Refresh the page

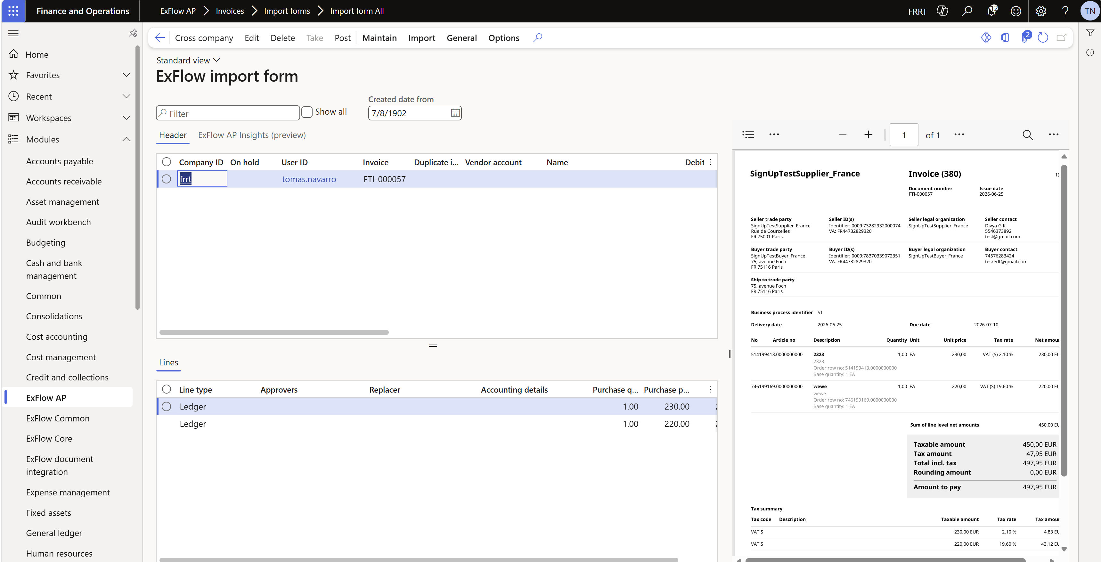pos(1043,37)
